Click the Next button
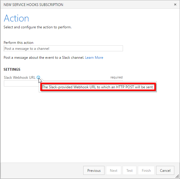Image resolution: width=180 pixels, height=179 pixels. tap(113, 170)
